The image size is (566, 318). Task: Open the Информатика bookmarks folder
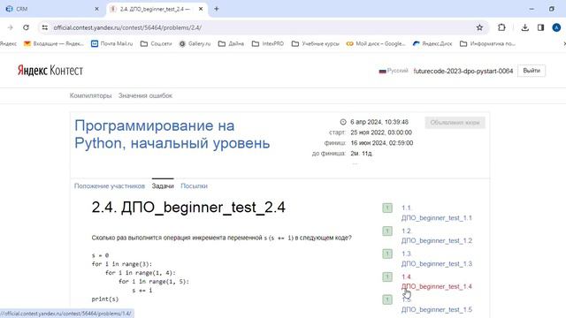[x=487, y=43]
